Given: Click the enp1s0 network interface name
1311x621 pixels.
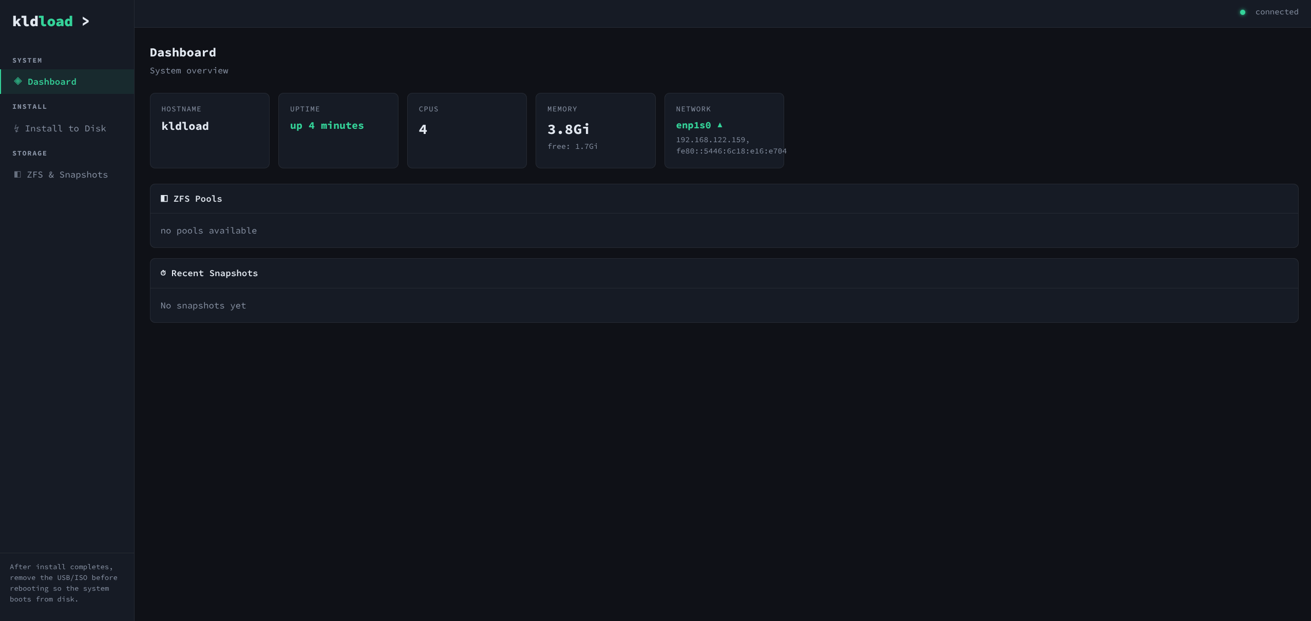Looking at the screenshot, I should coord(693,125).
